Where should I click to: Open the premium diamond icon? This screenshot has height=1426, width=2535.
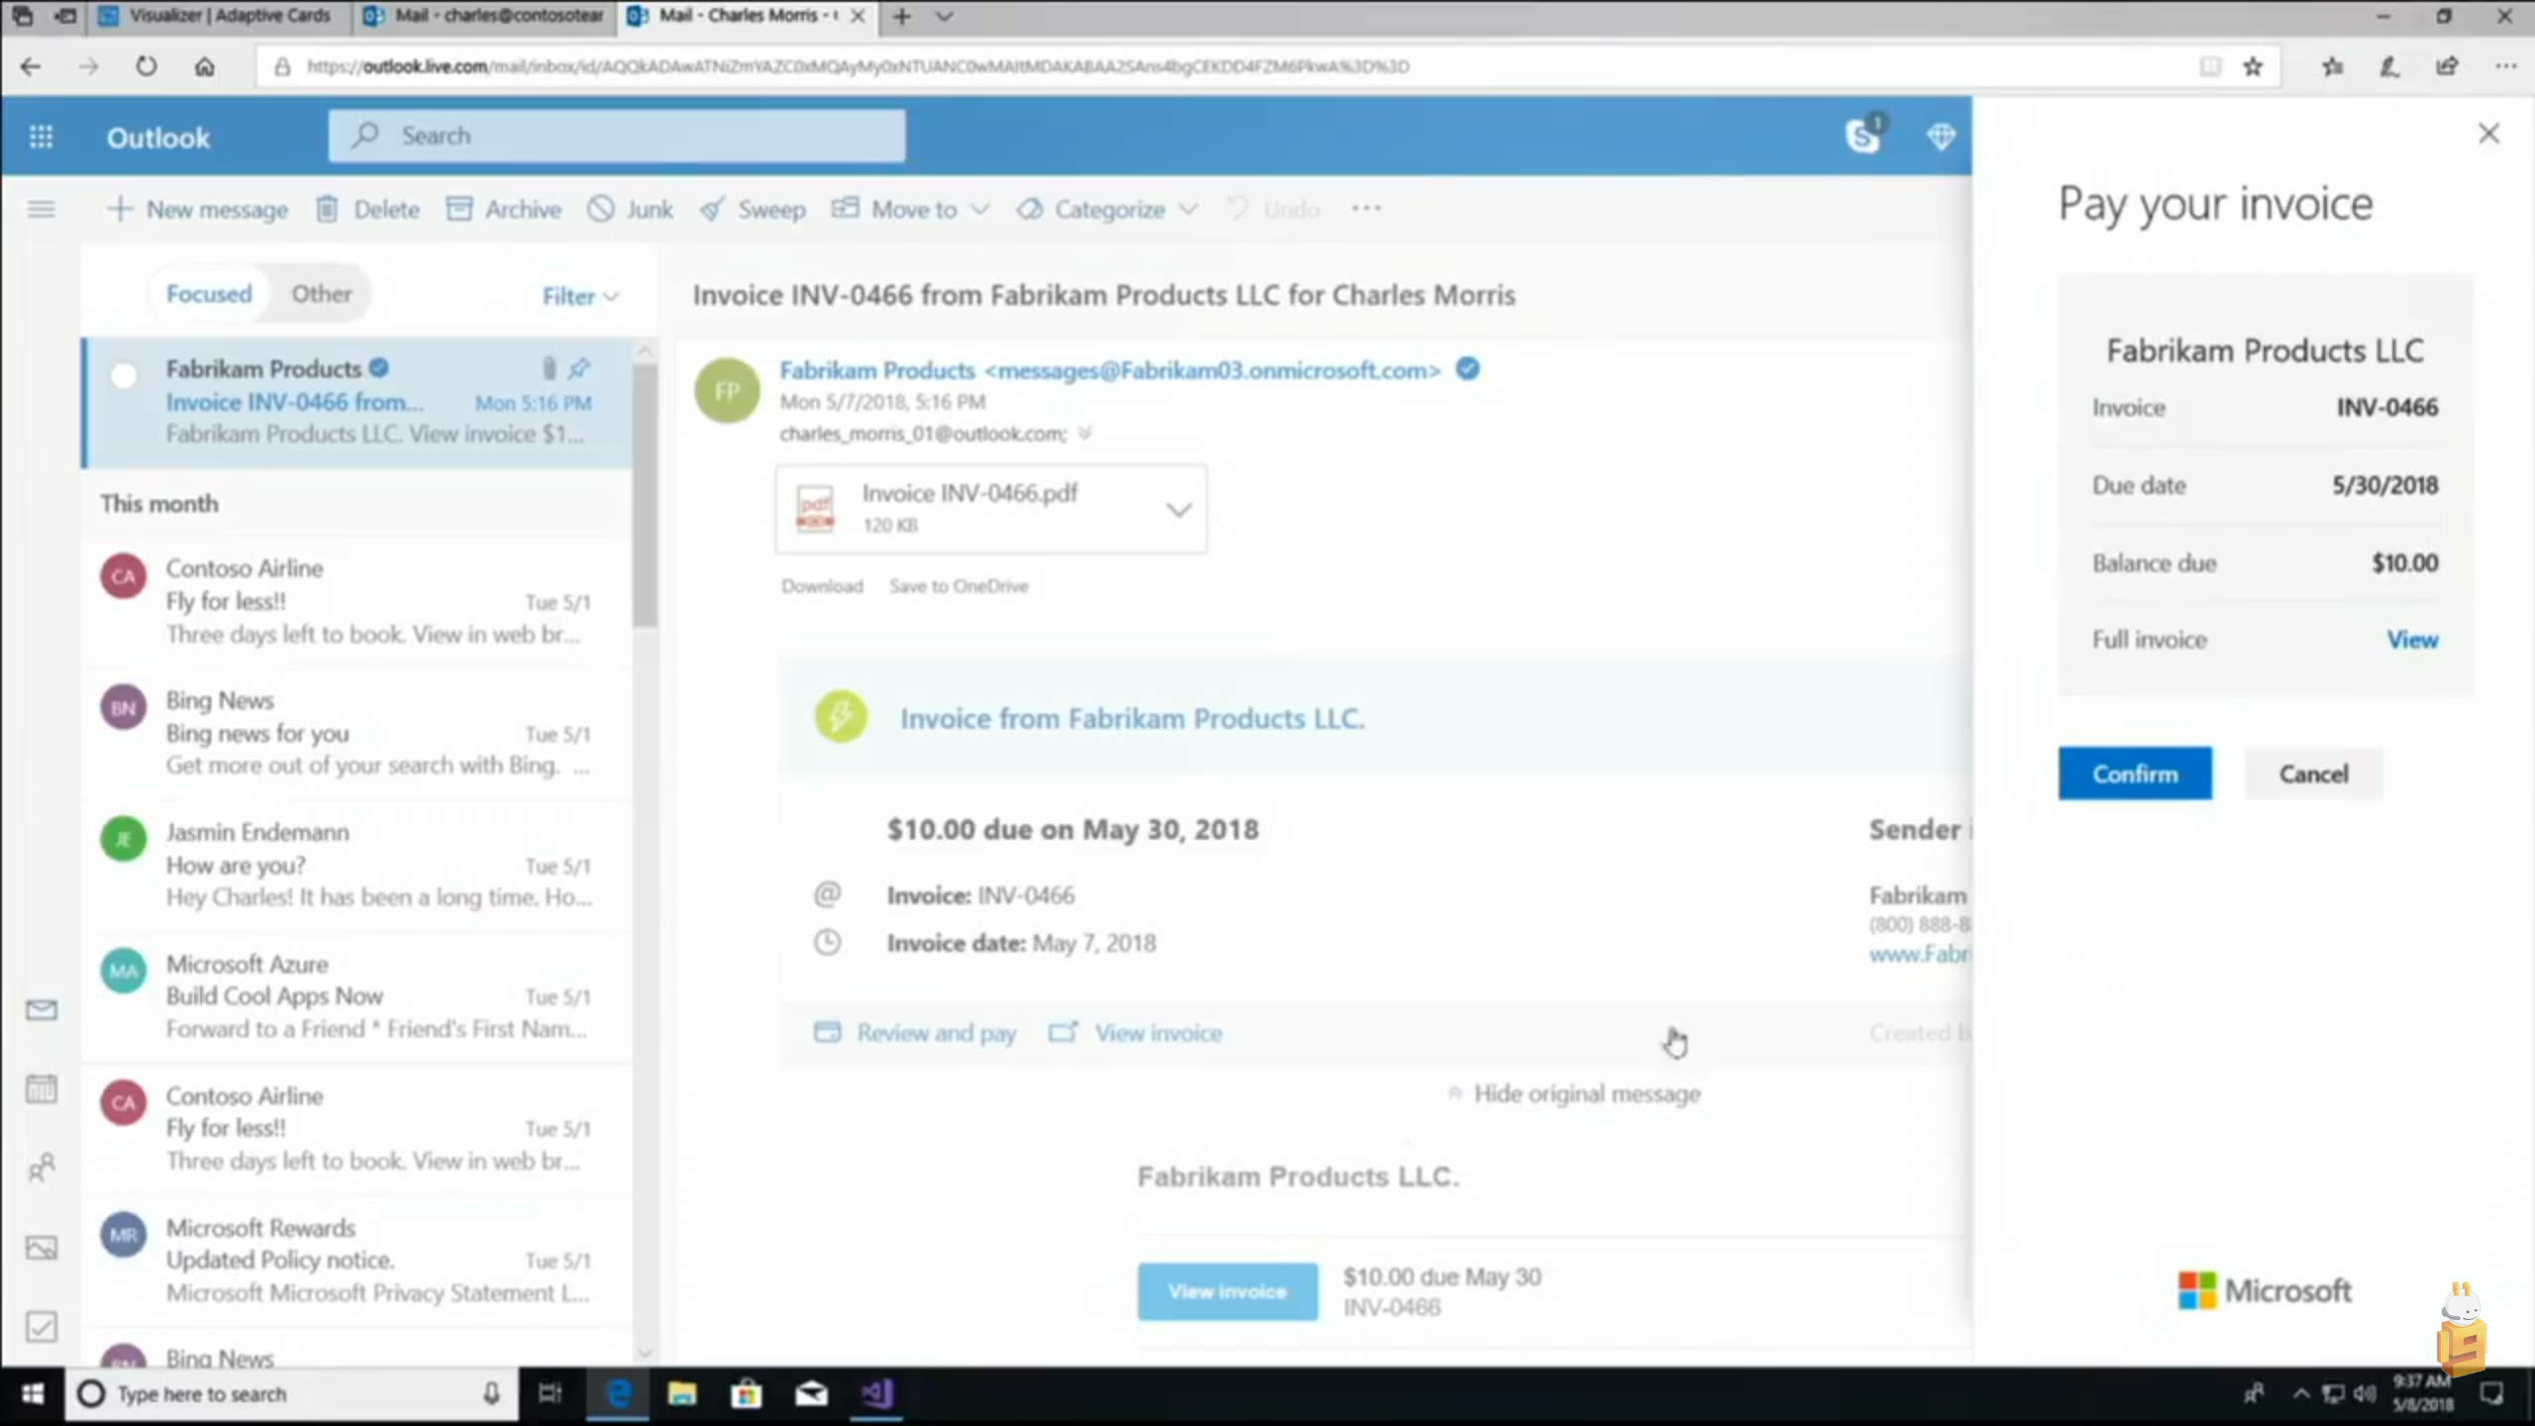click(1941, 136)
